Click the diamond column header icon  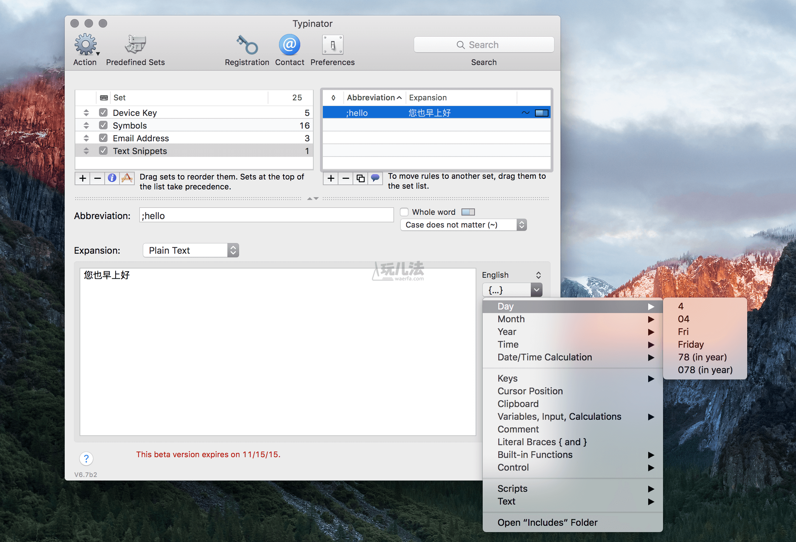tap(333, 98)
